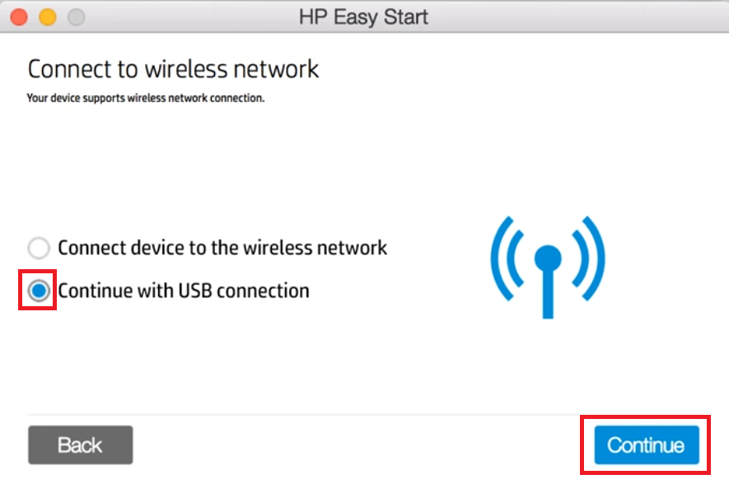The image size is (729, 484).
Task: Click the blue wireless antenna icon
Action: (548, 267)
